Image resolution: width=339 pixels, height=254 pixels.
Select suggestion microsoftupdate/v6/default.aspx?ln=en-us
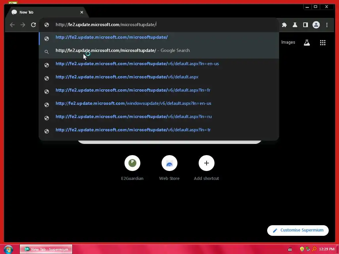[159, 65]
